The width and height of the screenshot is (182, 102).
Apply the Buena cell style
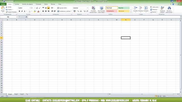click(x=124, y=8)
